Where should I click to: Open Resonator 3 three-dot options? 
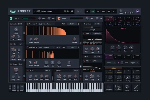(x=78, y=24)
